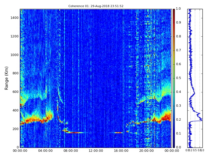Image resolution: width=209 pixels, height=157 pixels.
Task: Click the 200 range tick label
Action: tap(15, 129)
